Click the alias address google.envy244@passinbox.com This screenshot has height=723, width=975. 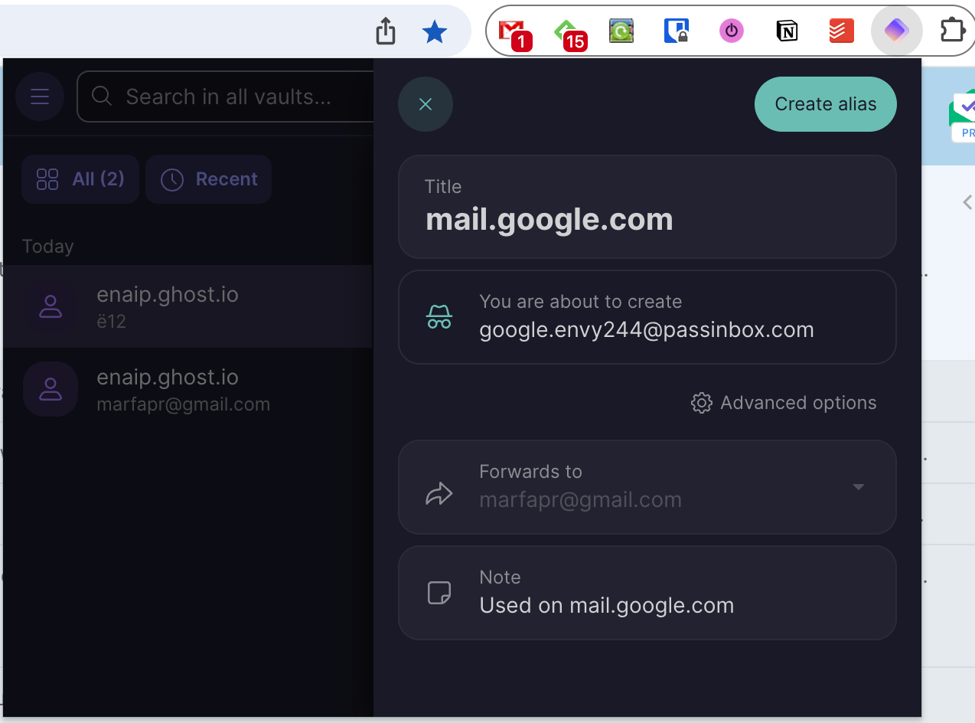[647, 330]
